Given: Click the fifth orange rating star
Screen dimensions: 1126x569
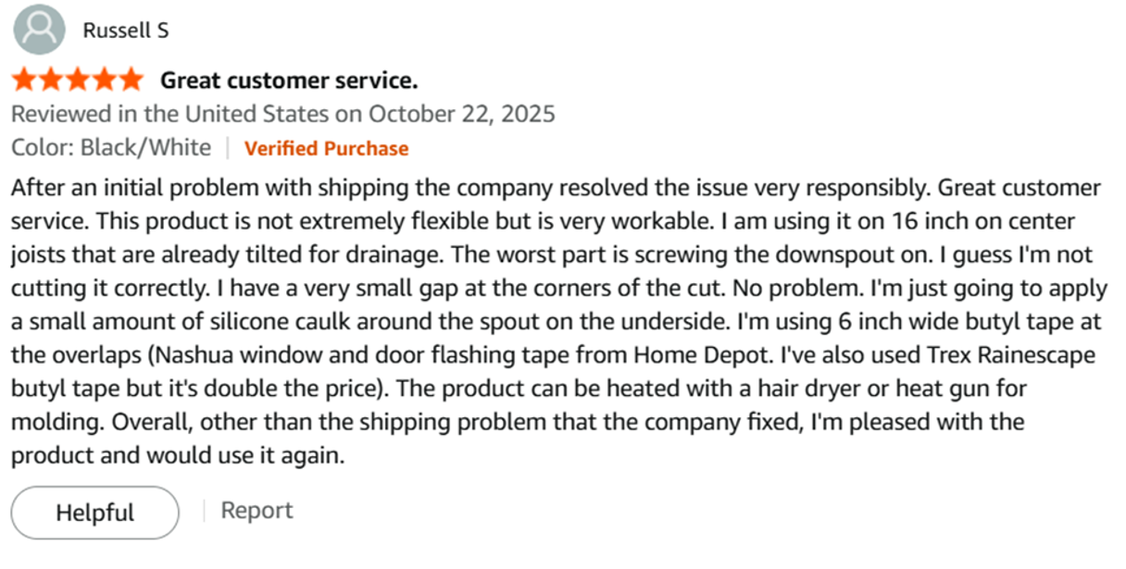Looking at the screenshot, I should point(131,80).
